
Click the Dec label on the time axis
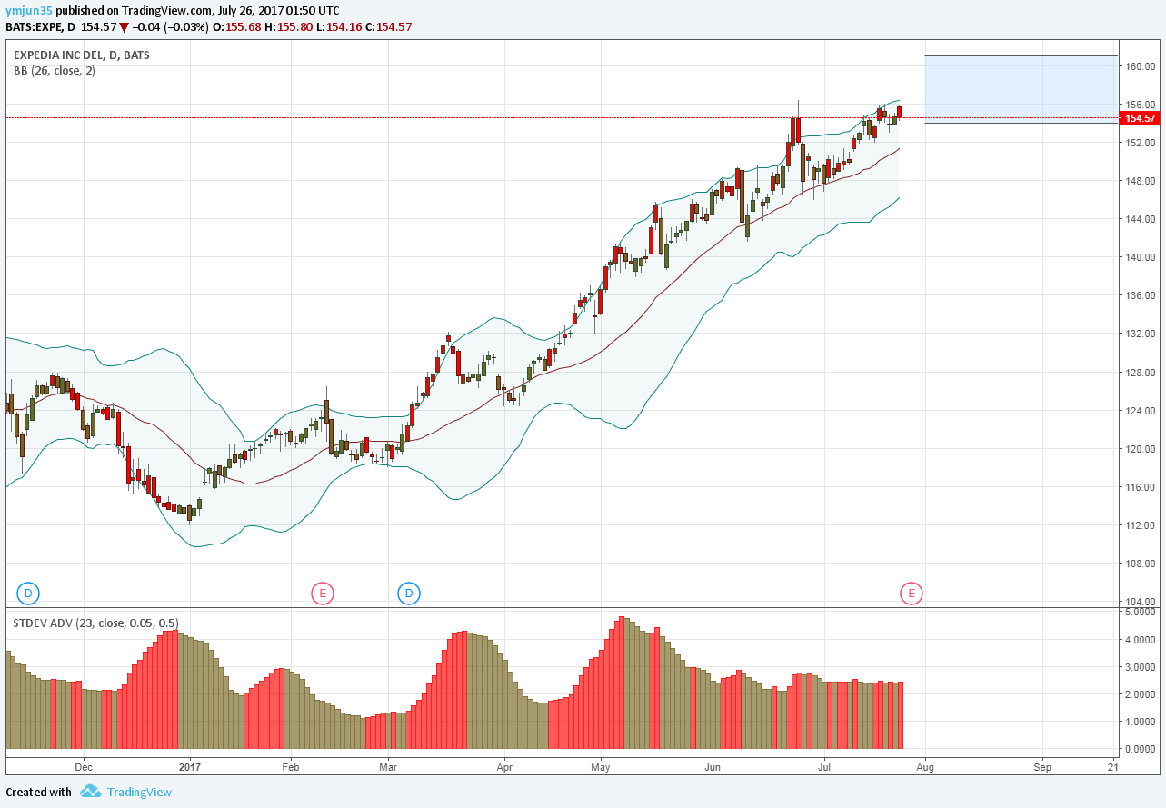point(84,766)
